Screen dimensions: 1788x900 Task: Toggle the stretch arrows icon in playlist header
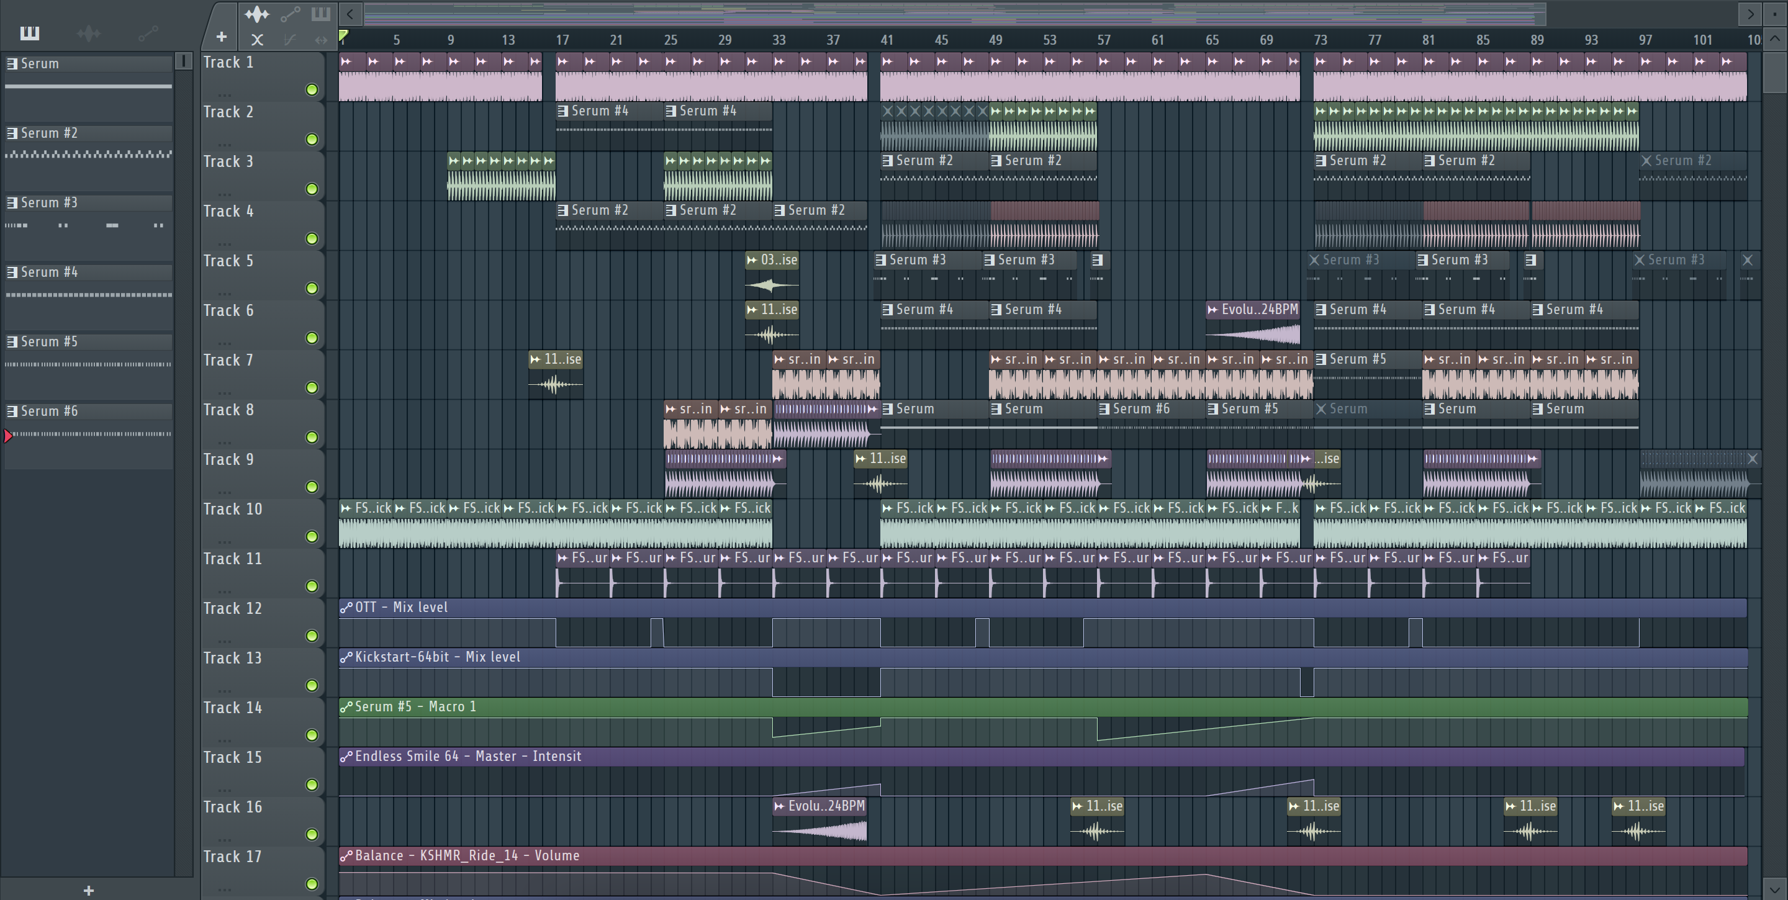pyautogui.click(x=321, y=40)
